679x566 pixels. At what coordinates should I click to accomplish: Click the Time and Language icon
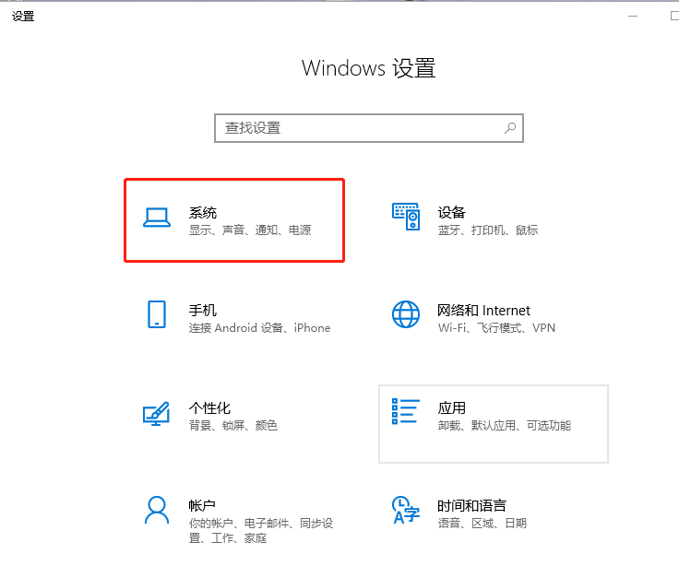pos(406,510)
